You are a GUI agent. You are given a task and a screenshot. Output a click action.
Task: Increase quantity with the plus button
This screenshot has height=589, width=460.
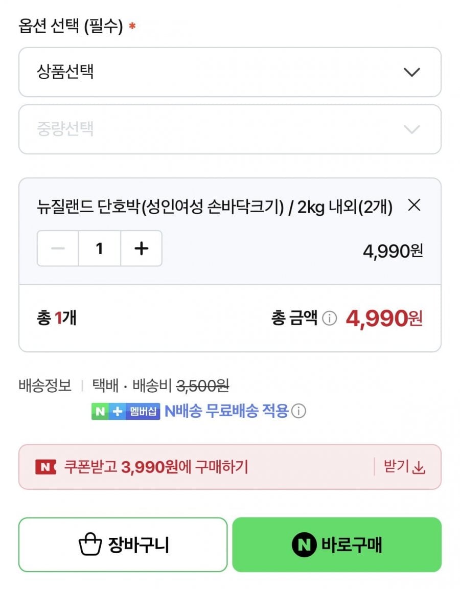pyautogui.click(x=141, y=248)
